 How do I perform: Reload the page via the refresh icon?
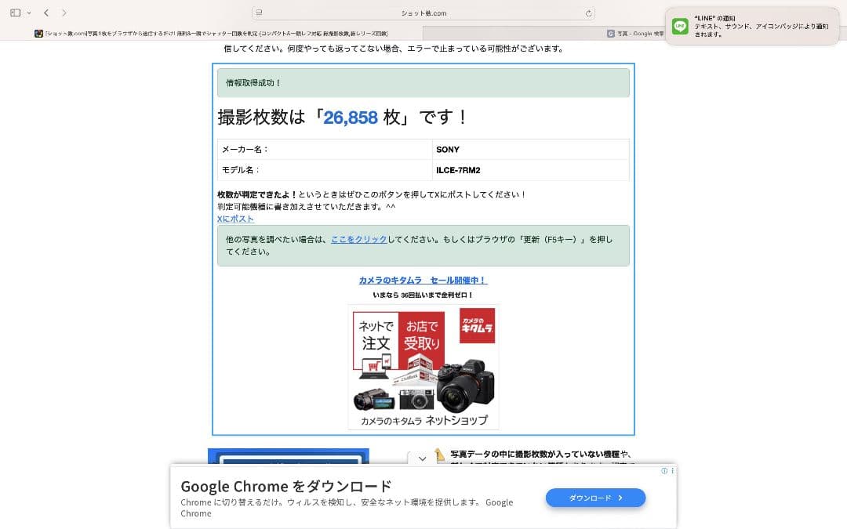tap(588, 13)
